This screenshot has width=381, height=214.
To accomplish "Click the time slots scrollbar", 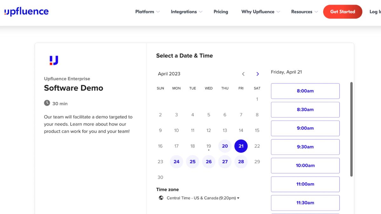I will pos(351,129).
